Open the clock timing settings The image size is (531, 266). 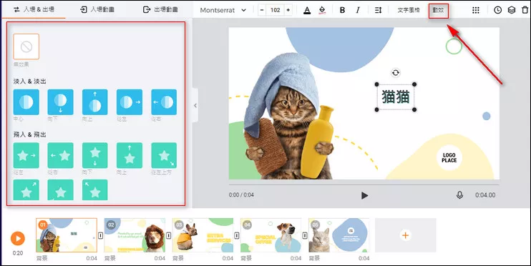click(x=497, y=10)
